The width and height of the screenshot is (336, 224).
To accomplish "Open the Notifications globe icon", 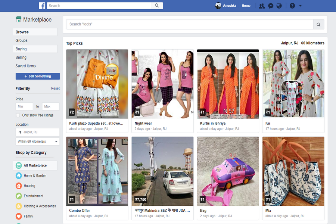I will pyautogui.click(x=279, y=6).
